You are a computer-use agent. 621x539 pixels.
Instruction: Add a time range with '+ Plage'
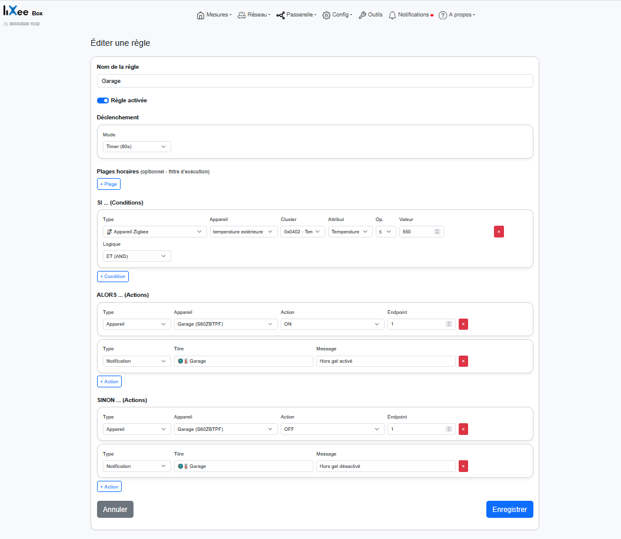coord(109,184)
